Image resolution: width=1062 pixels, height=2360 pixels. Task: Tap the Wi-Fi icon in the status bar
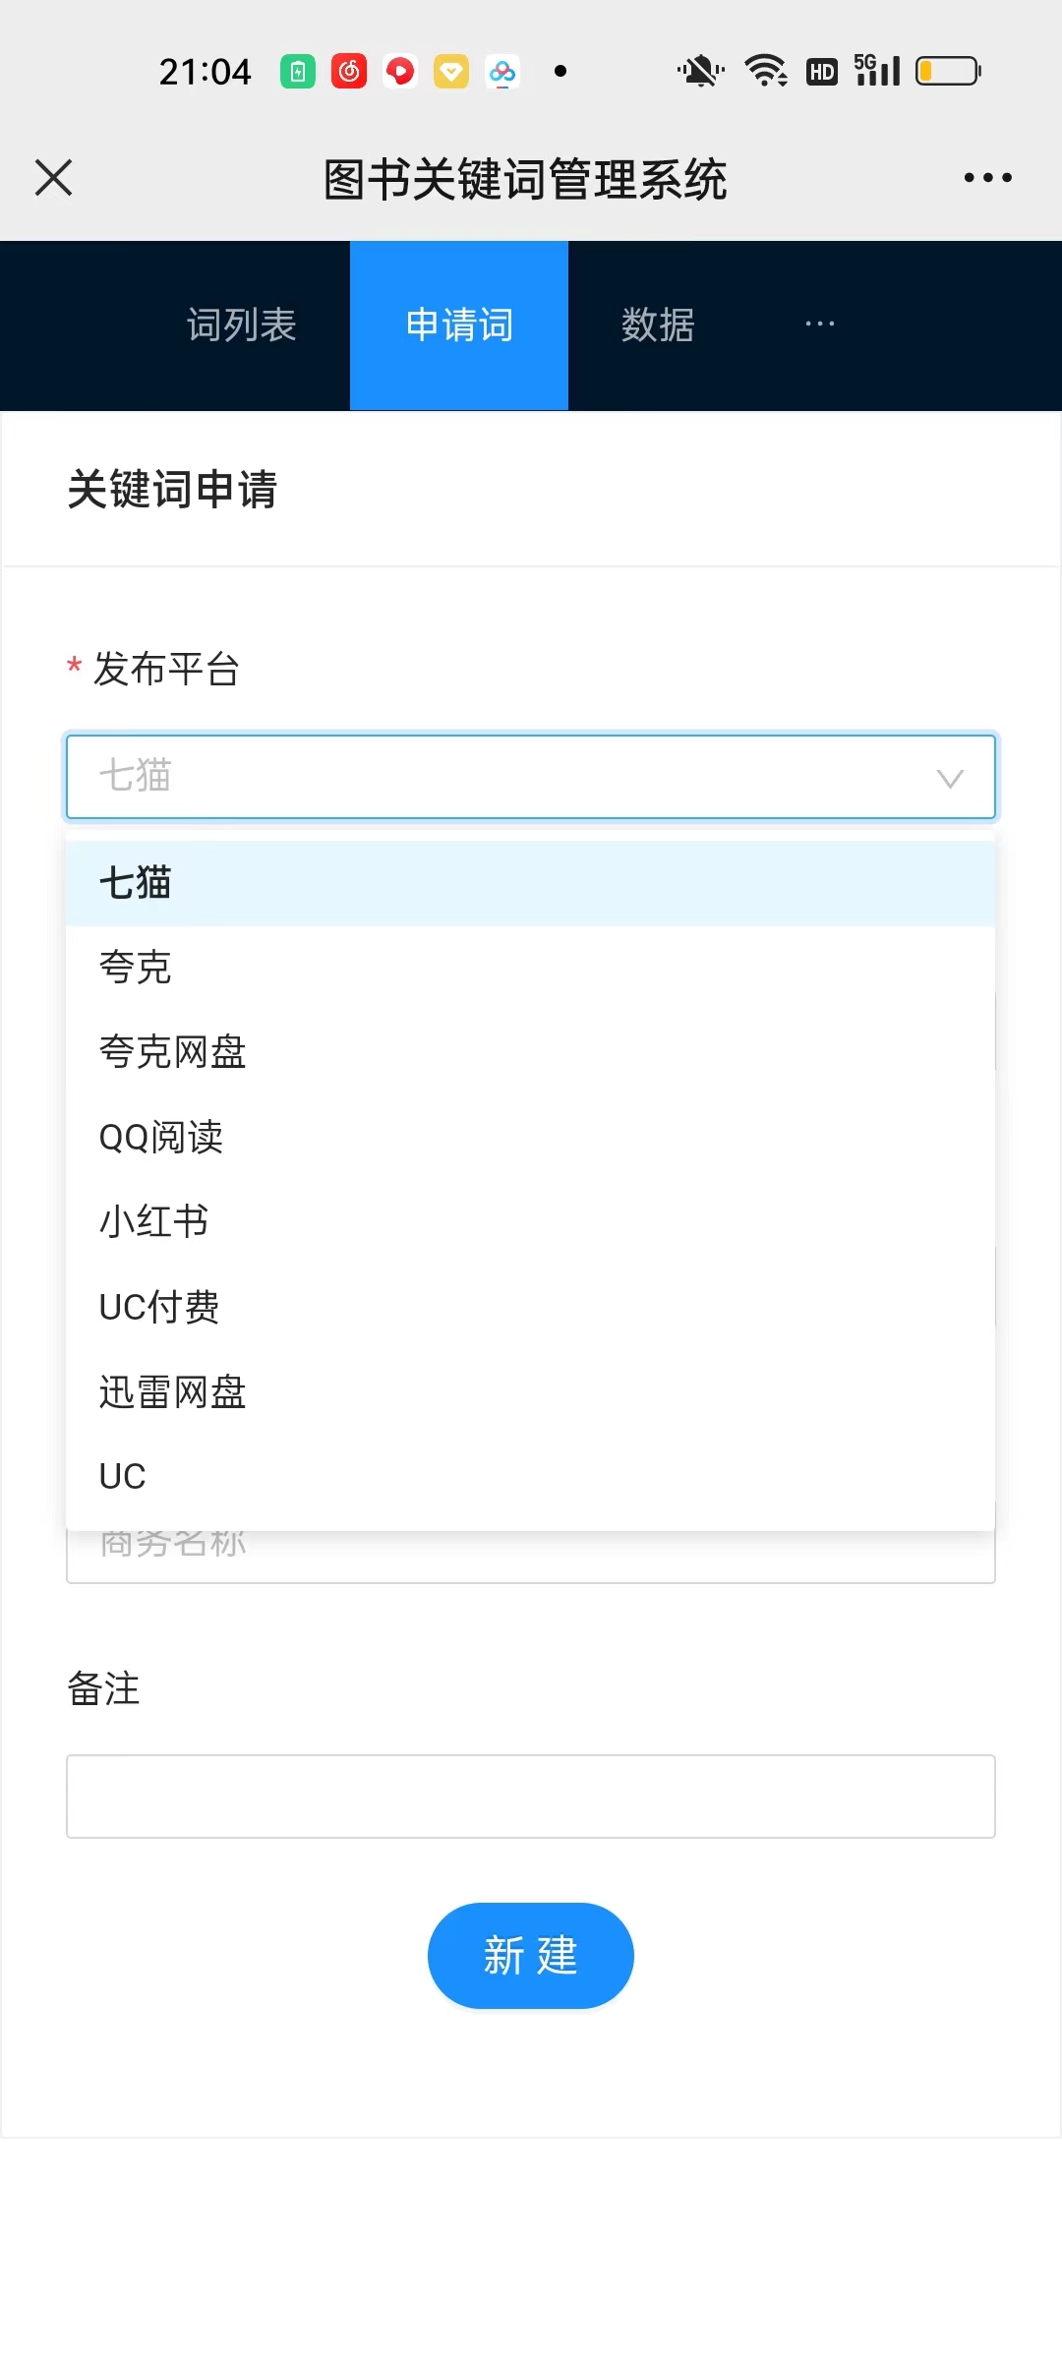[x=765, y=70]
